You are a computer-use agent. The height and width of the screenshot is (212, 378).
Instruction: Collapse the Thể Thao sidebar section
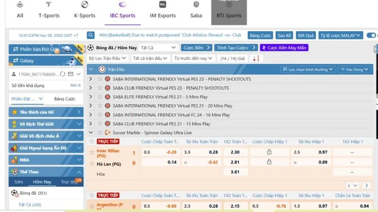[x=46, y=172]
